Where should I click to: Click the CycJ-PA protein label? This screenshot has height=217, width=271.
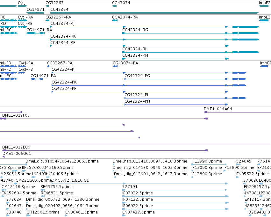coord(26,63)
